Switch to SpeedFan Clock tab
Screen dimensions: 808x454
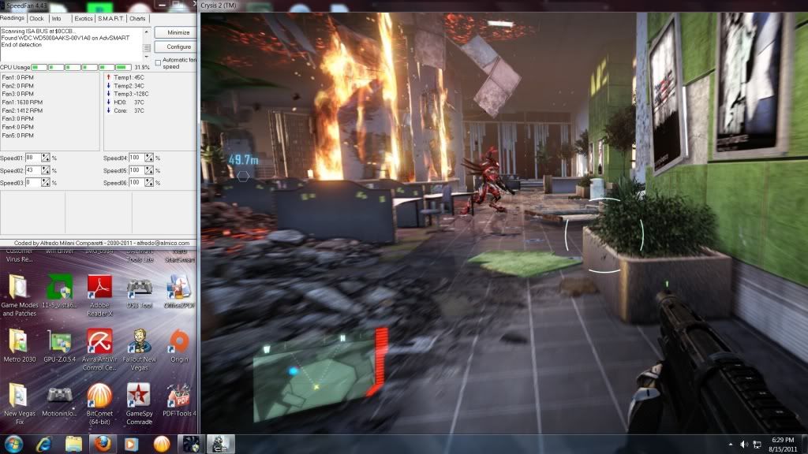(x=36, y=19)
